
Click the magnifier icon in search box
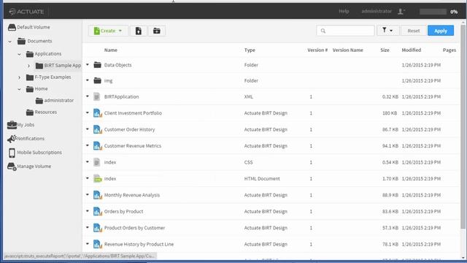[x=323, y=31]
